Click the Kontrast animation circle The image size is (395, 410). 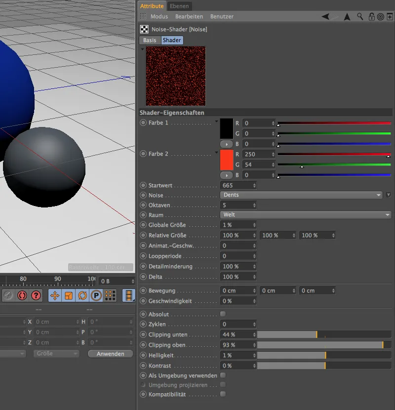[x=143, y=366]
